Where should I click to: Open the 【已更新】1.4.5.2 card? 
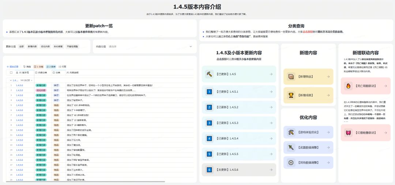coord(239,107)
